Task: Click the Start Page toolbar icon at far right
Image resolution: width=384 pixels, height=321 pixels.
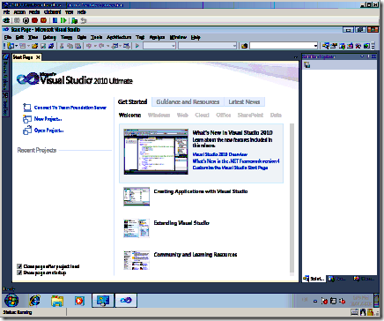Action: [x=366, y=46]
